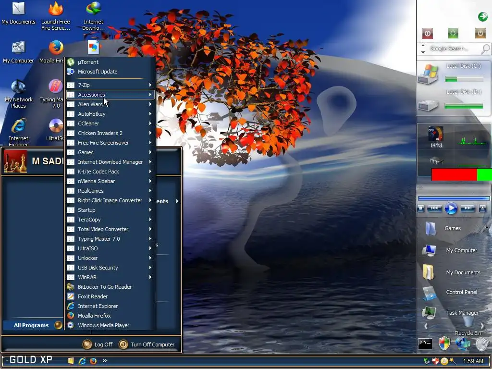The image size is (492, 369).
Task: Open USB Disk Security program folder
Action: point(110,268)
